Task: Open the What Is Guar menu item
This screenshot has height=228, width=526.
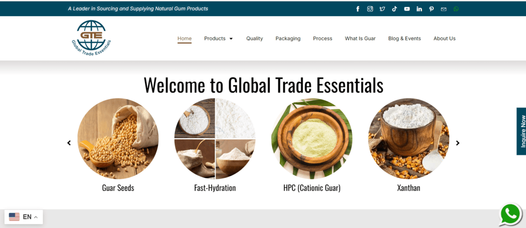Action: pos(361,39)
